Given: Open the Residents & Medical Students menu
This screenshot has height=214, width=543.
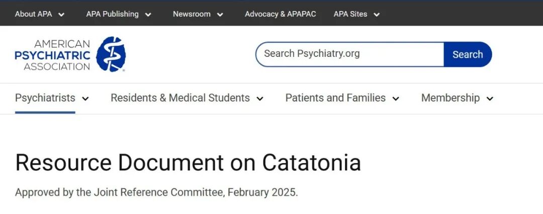Looking at the screenshot, I should coord(180,98).
